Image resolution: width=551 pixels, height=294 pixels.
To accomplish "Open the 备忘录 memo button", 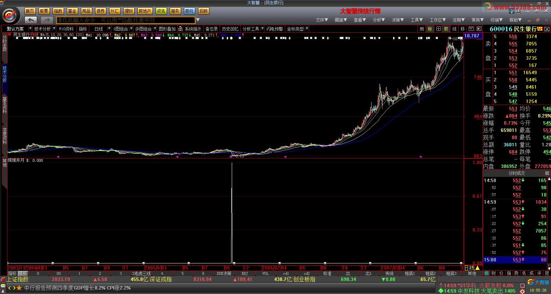I will tap(212, 29).
